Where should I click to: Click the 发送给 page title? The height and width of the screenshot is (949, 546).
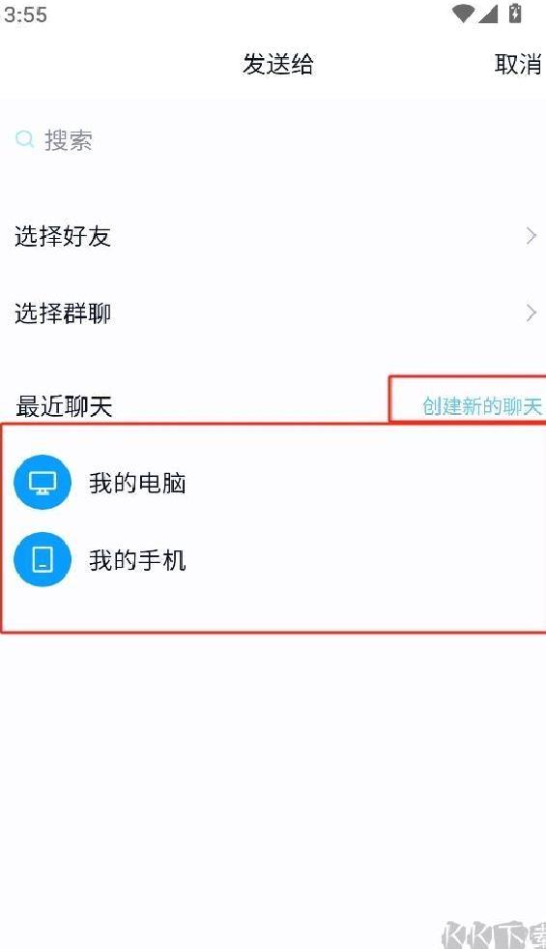coord(278,64)
